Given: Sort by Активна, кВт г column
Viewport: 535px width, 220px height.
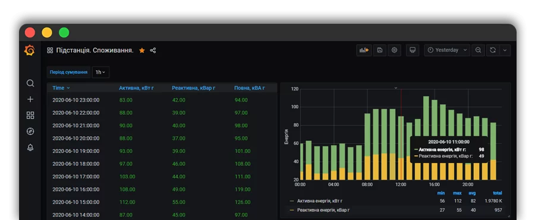Looking at the screenshot, I should [137, 88].
